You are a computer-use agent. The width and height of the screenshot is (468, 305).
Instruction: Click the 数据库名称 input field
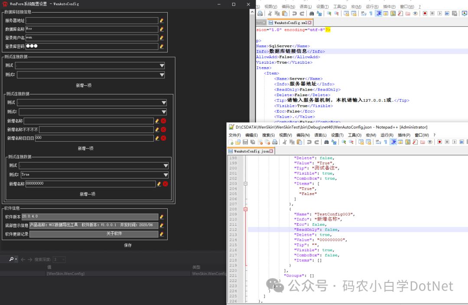91,29
